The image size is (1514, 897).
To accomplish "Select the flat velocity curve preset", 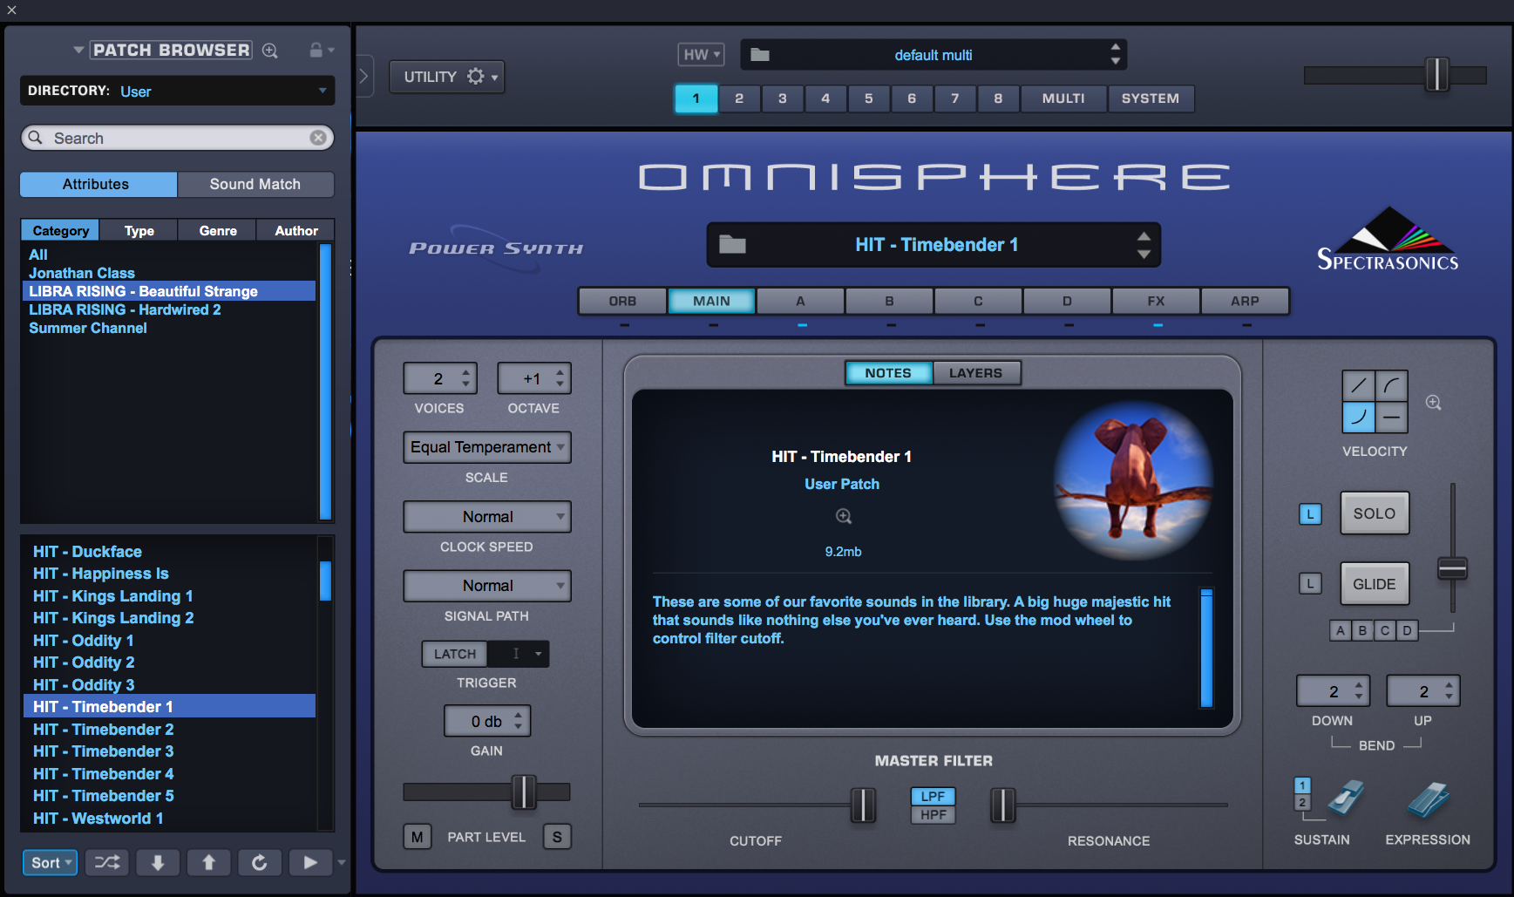I will [x=1391, y=417].
